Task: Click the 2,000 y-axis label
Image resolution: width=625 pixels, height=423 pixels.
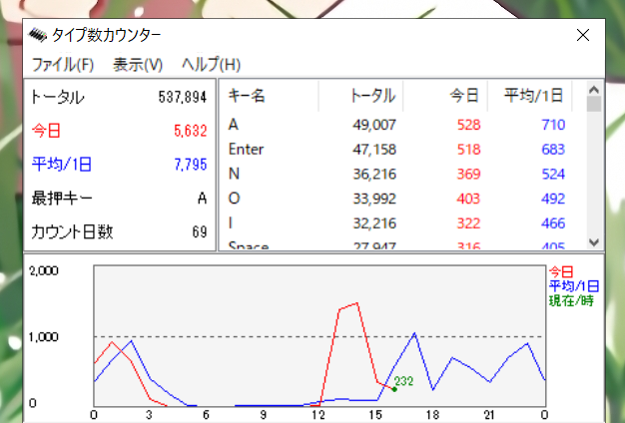Action: tap(44, 270)
